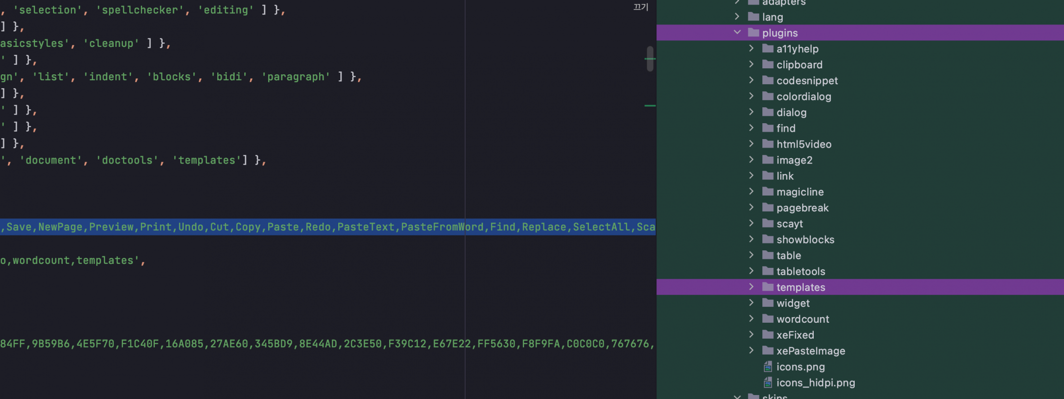Click 'cleanup' string in the code
This screenshot has width=1064, height=399.
[x=111, y=43]
